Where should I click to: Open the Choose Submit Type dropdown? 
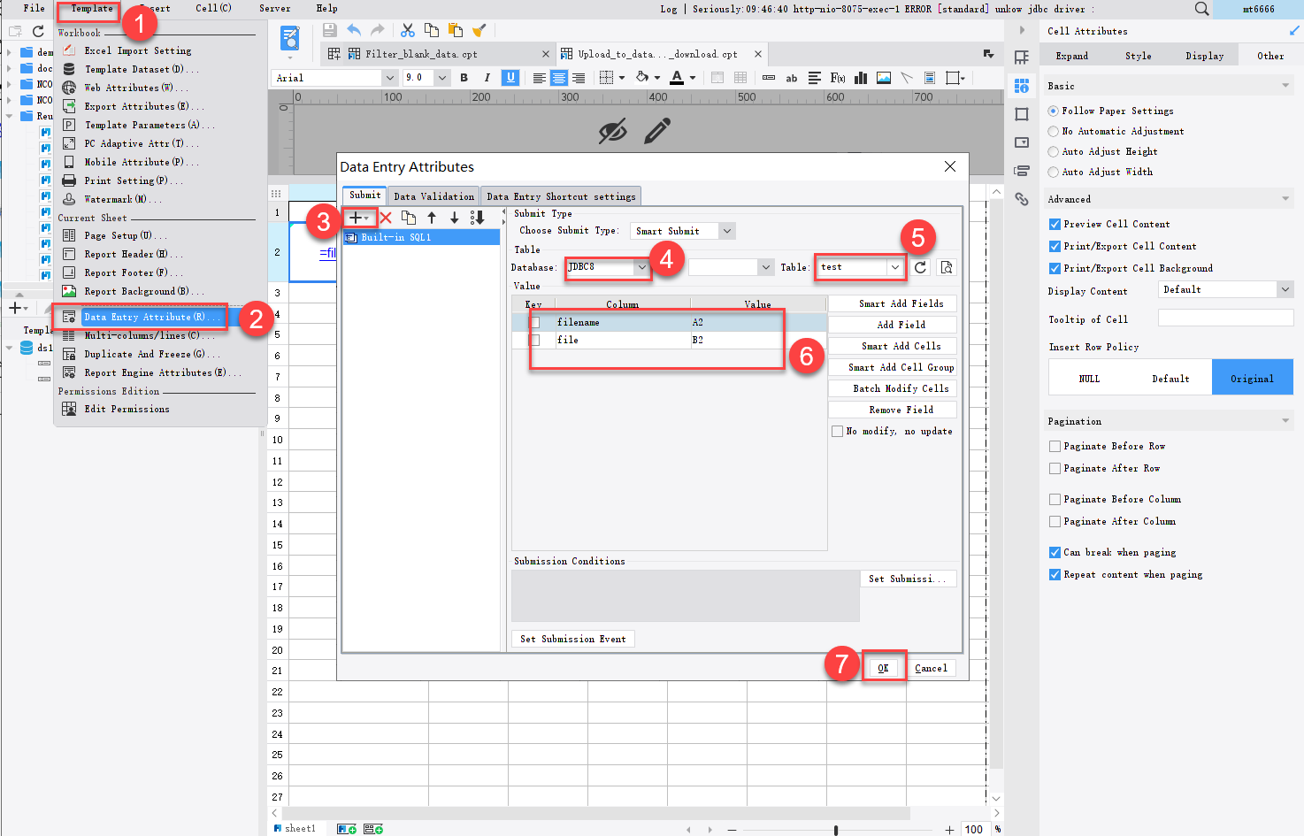[x=725, y=230]
